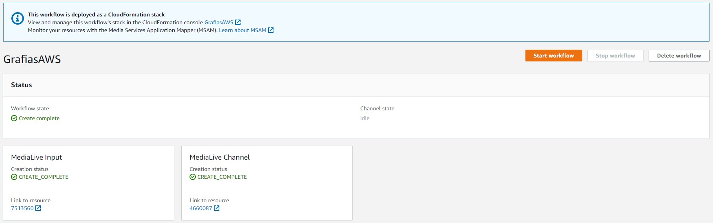This screenshot has height=223, width=713.
Task: Click MediaLive Channel CREATE_COMPLETE check icon
Action: 193,177
